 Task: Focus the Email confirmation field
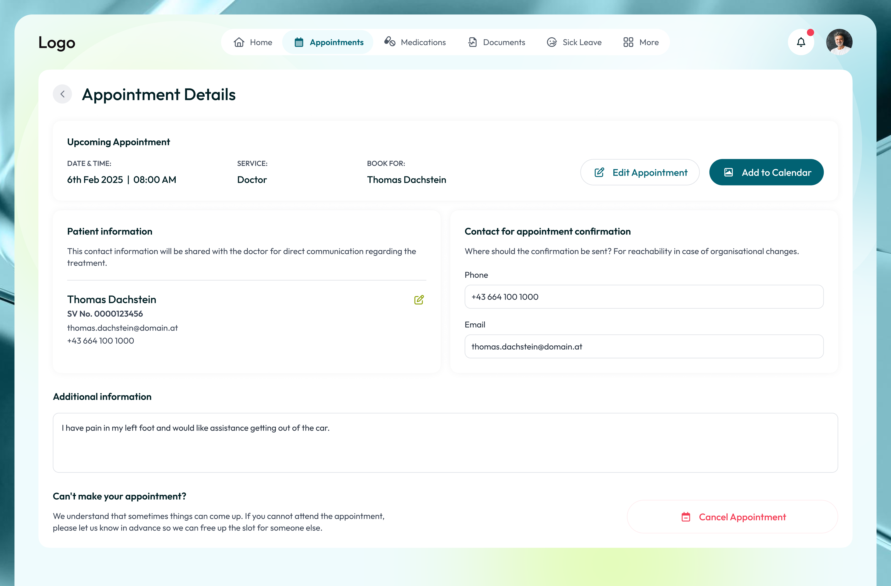(x=643, y=347)
